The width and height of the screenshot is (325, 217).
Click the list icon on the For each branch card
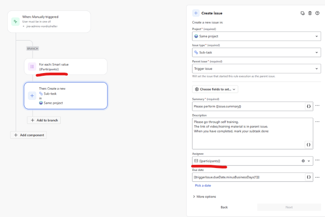pos(32,66)
